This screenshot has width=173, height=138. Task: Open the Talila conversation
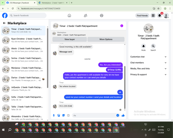[23, 108]
